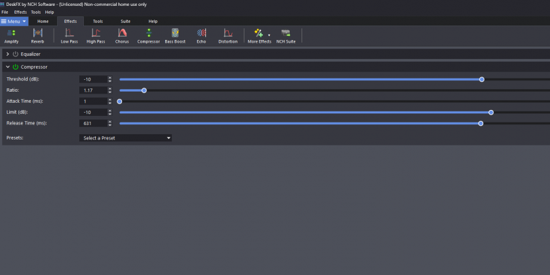Focus the Limit value field
Image resolution: width=550 pixels, height=275 pixels.
coord(93,113)
